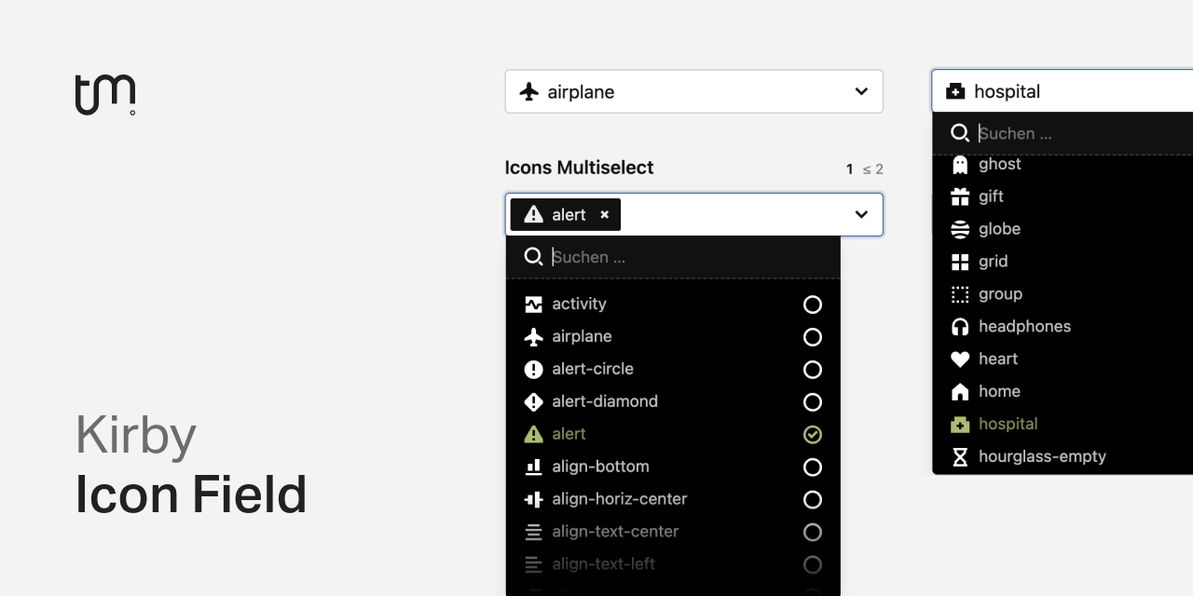Check the radio button next to airplane
1193x596 pixels.
(x=812, y=336)
